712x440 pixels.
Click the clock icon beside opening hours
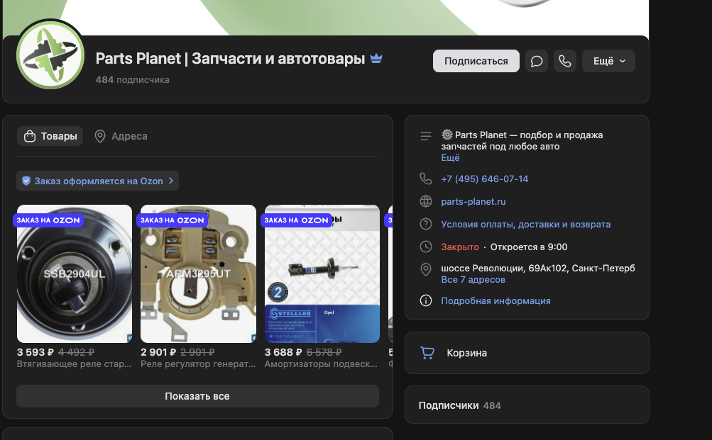pyautogui.click(x=425, y=247)
